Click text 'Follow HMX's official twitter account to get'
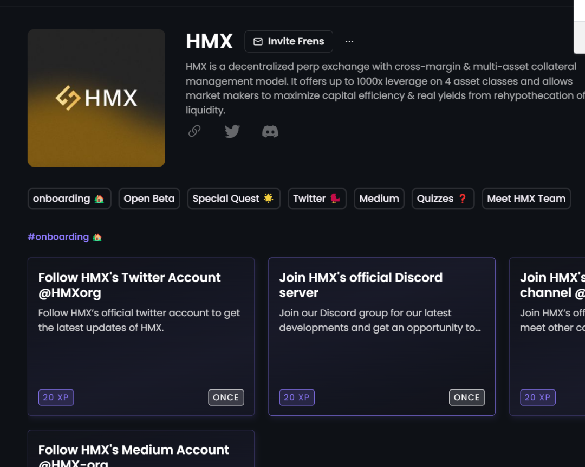This screenshot has height=467, width=585. pos(139,313)
